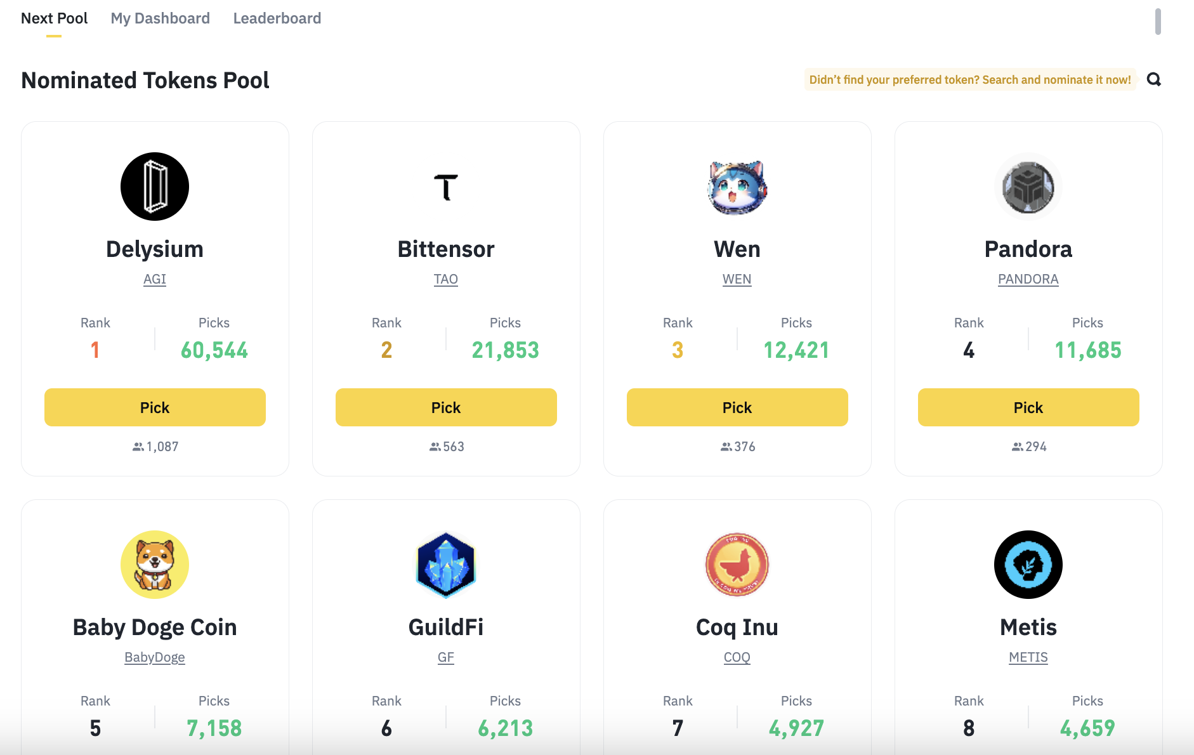Open the Leaderboard tab
Viewport: 1194px width, 755px height.
(x=277, y=18)
